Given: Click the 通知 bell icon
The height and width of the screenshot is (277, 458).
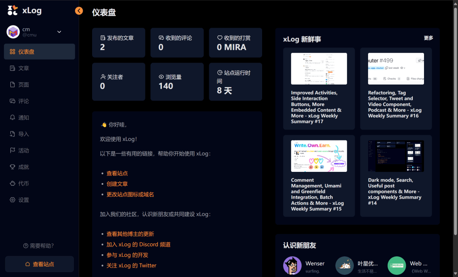Looking at the screenshot, I should coord(13,118).
